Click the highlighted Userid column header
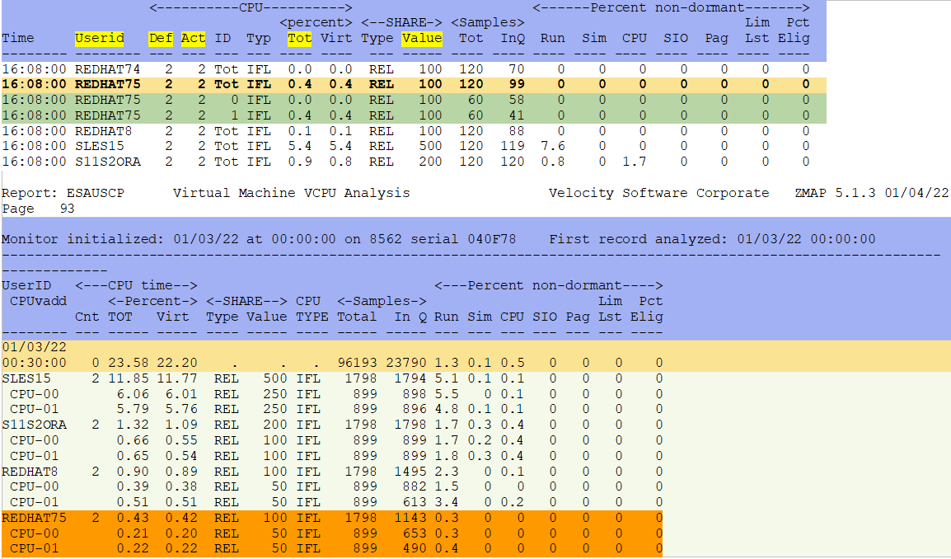This screenshot has height=559, width=951. point(99,38)
